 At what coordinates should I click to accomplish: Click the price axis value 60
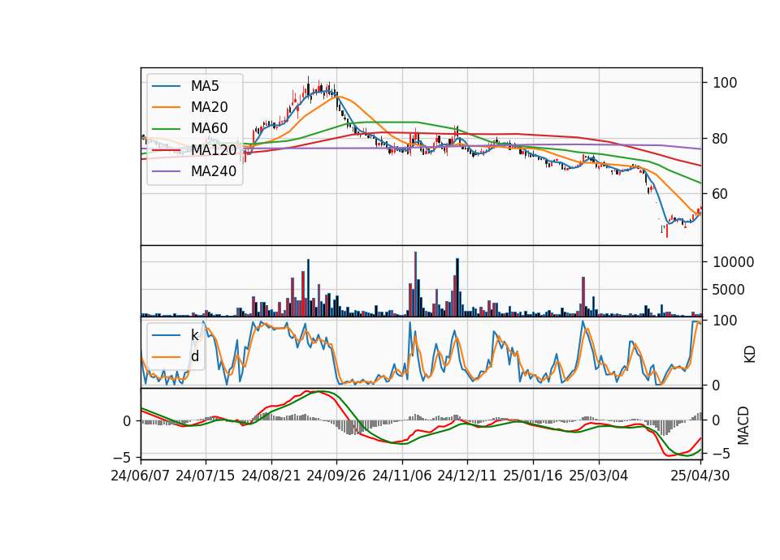pos(721,194)
